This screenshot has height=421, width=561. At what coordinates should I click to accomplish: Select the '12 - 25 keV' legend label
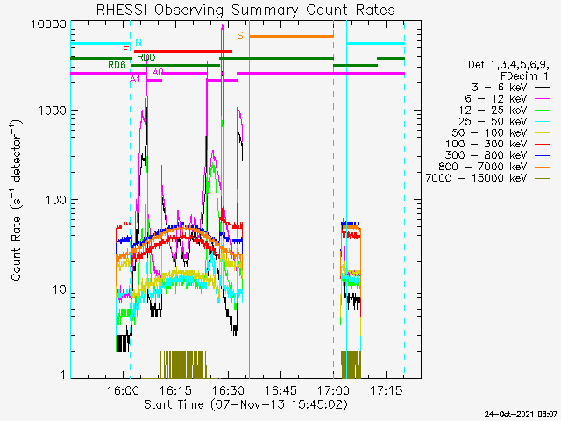pyautogui.click(x=493, y=111)
